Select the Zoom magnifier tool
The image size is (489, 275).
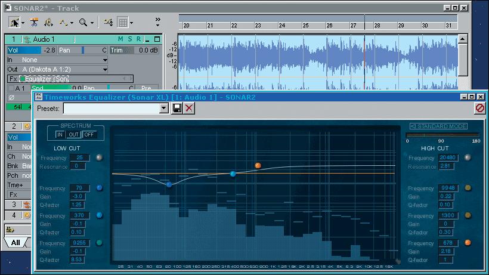click(83, 23)
